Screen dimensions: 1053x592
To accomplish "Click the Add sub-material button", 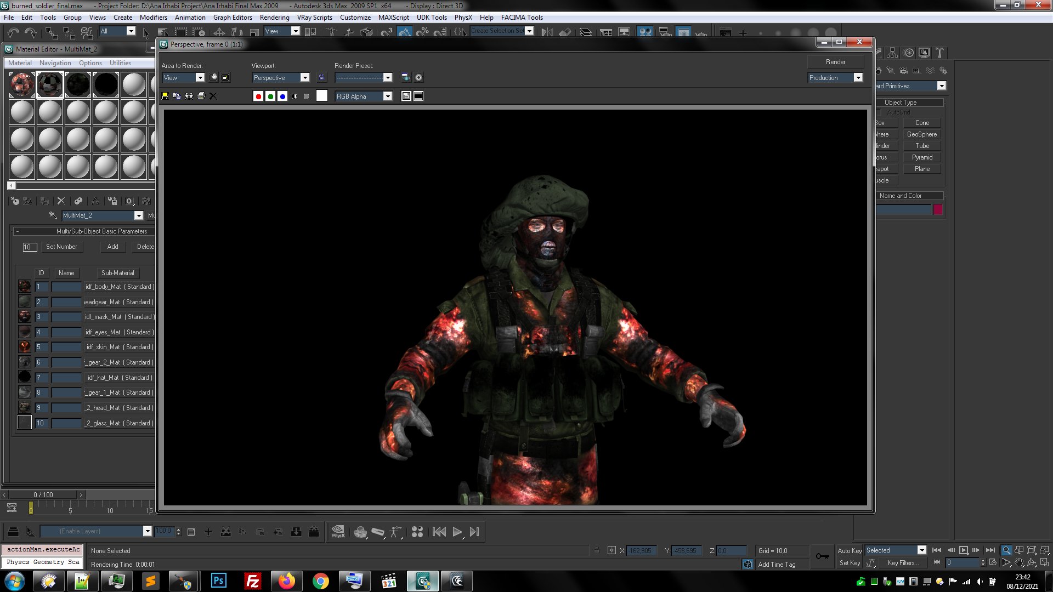I will [x=112, y=247].
